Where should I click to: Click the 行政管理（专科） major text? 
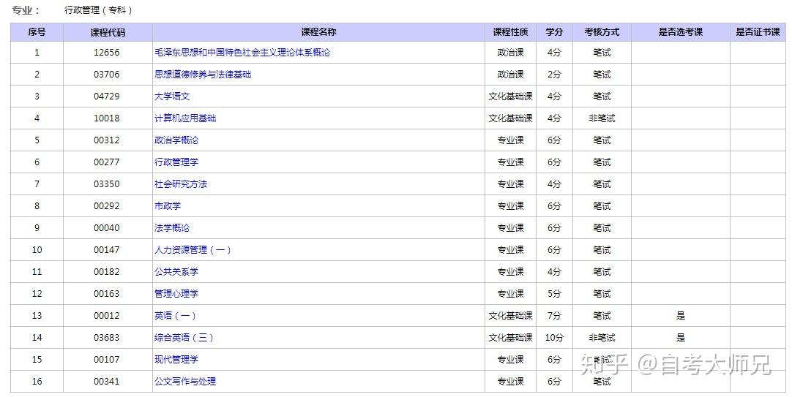click(99, 10)
